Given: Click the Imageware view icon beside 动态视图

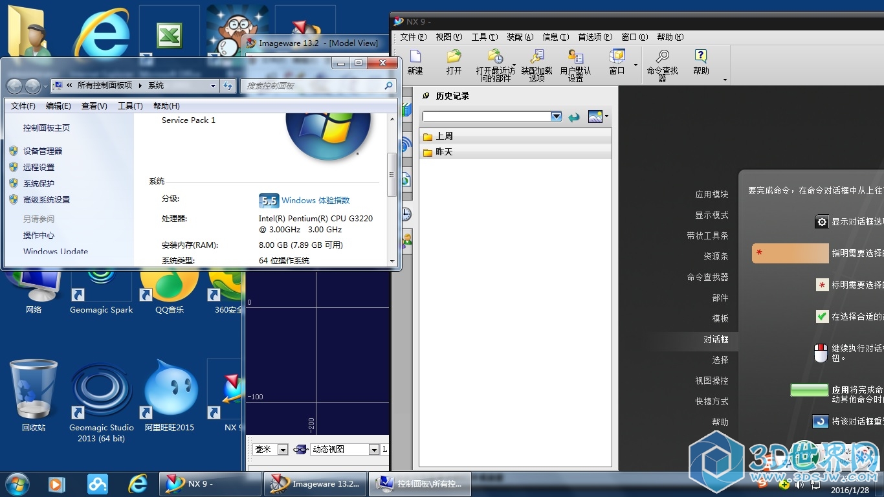Looking at the screenshot, I should [x=300, y=449].
